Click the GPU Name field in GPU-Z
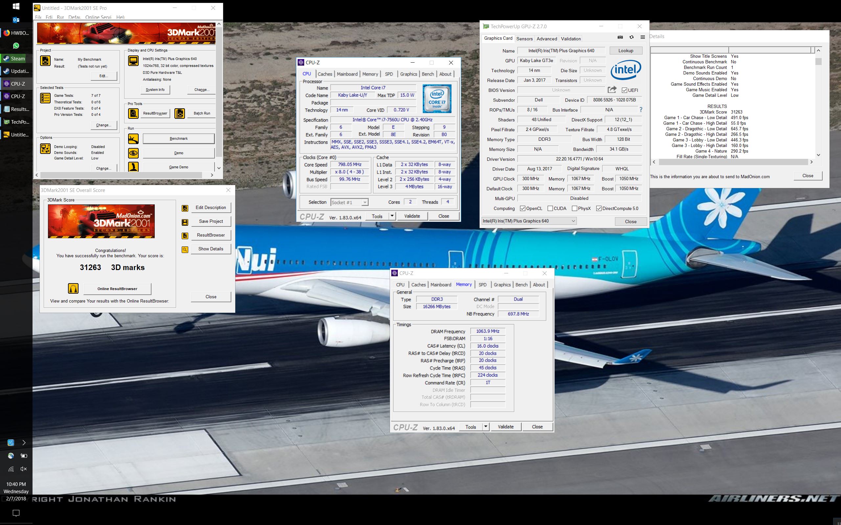 pos(561,51)
